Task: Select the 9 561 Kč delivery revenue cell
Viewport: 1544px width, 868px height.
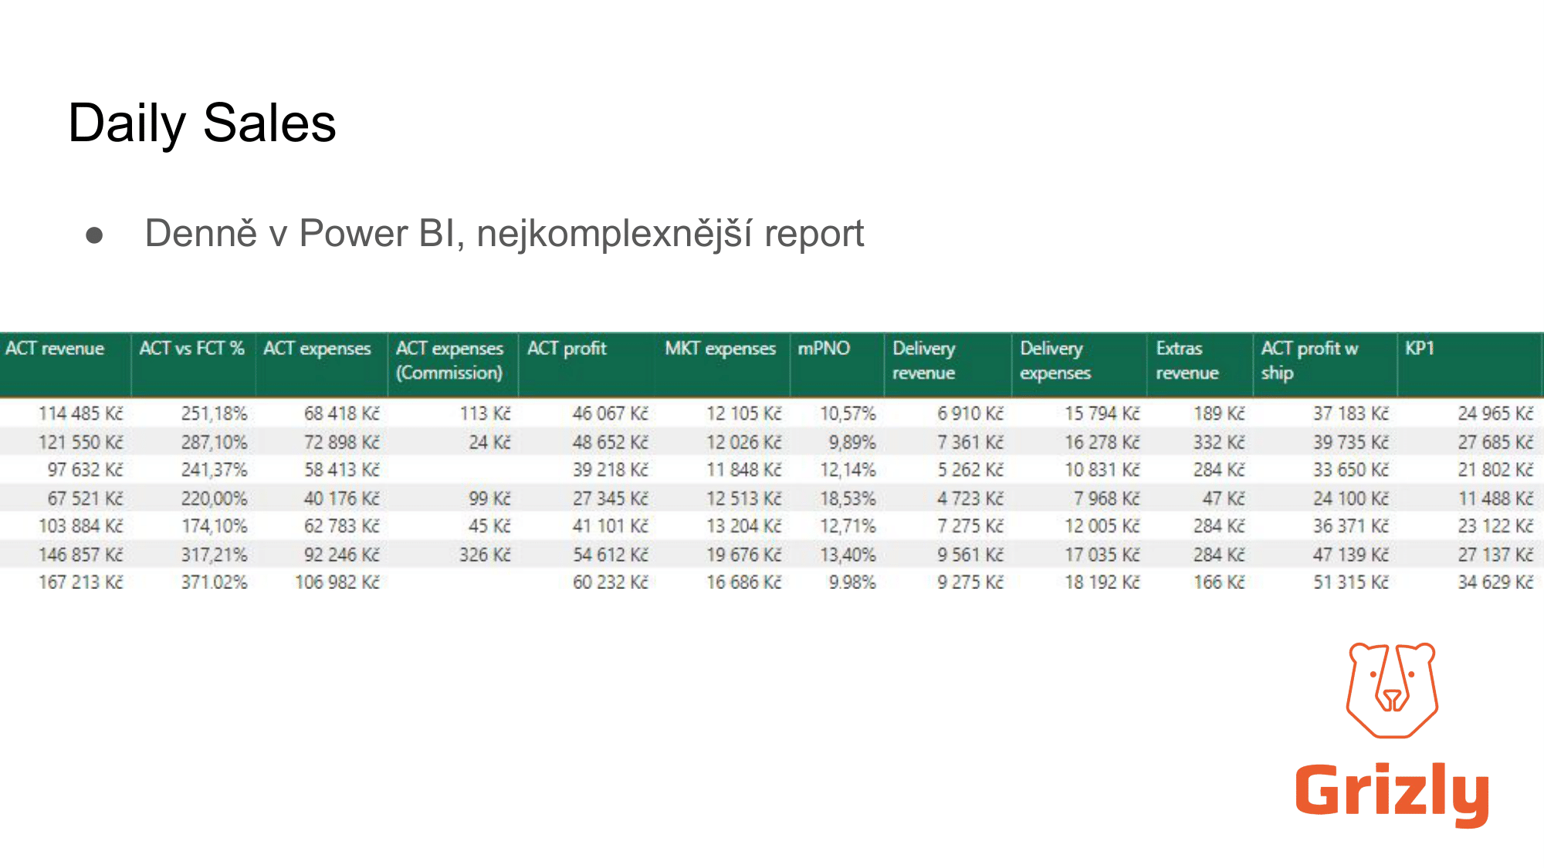Action: (x=970, y=555)
